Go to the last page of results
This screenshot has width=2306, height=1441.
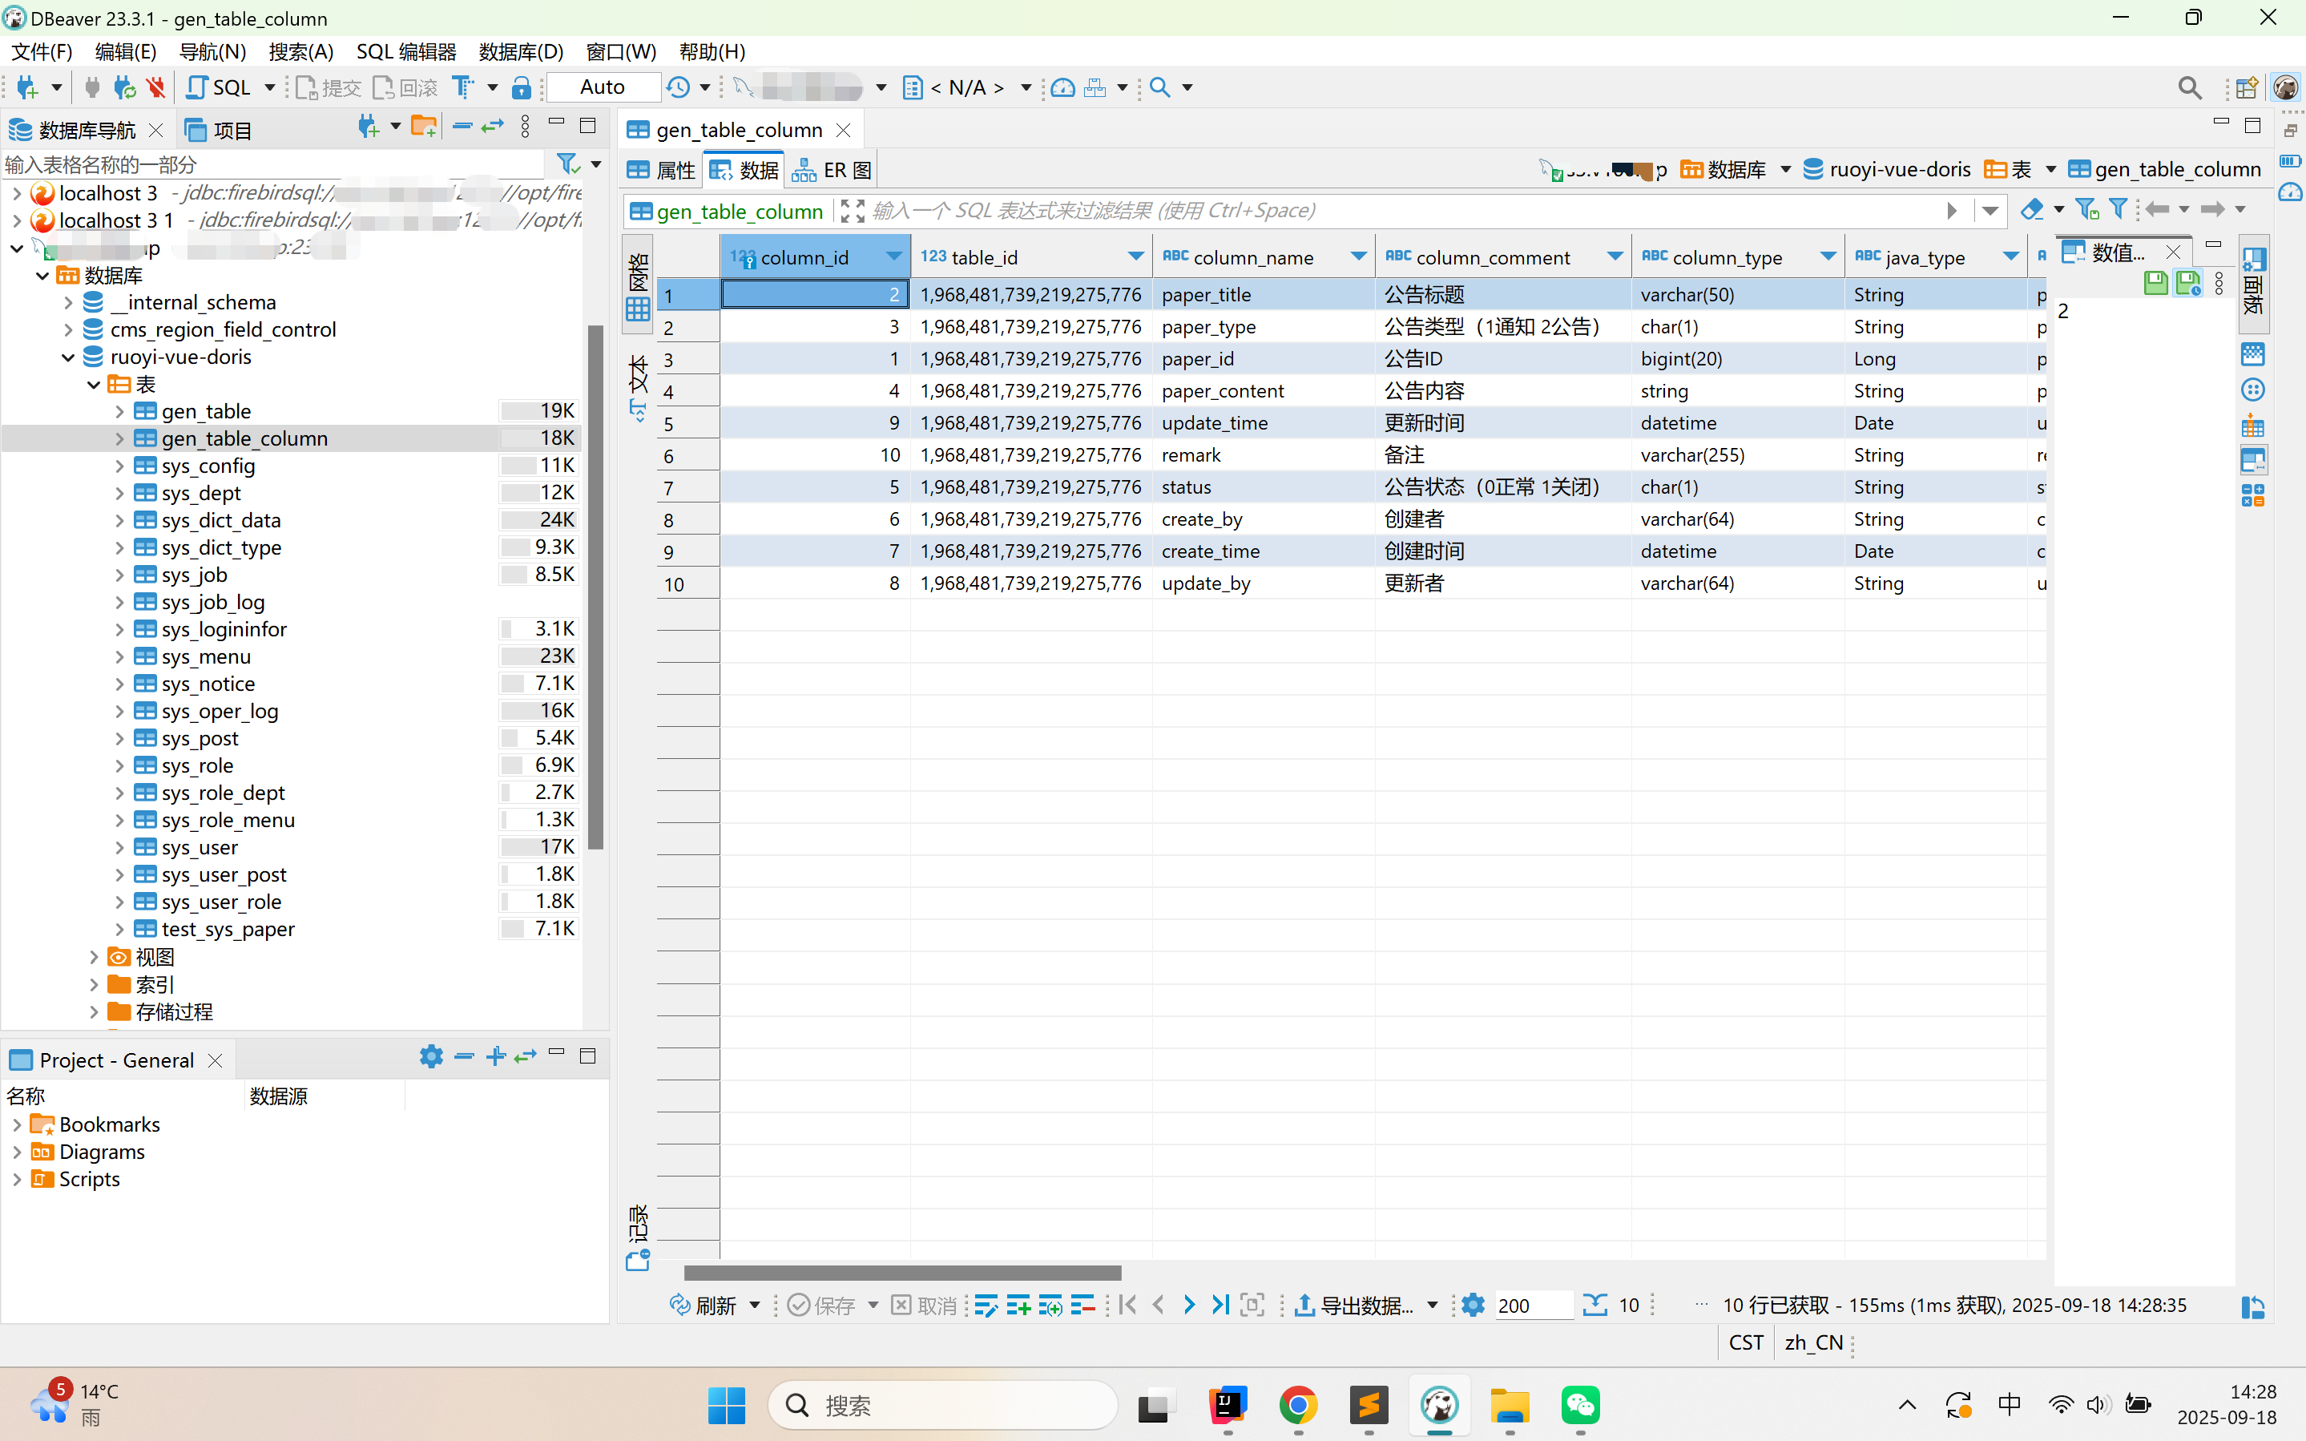[x=1220, y=1305]
